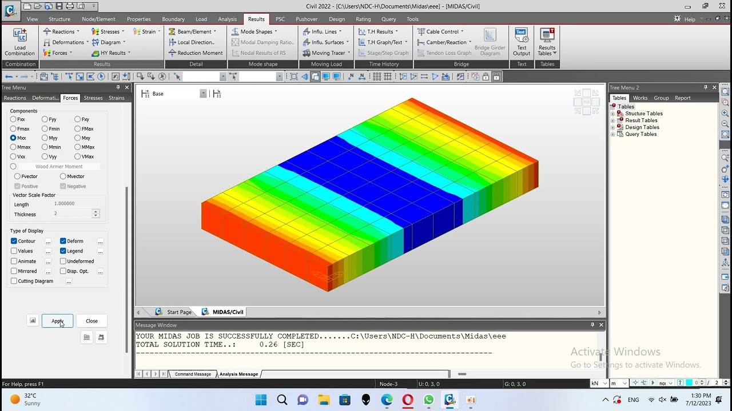Open the Works tab in Tree Menu 2
The height and width of the screenshot is (411, 732).
640,98
